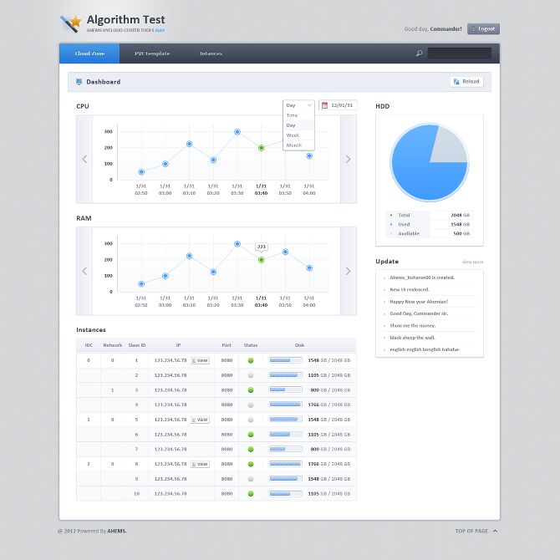Image resolution: width=560 pixels, height=560 pixels.
Task: Go to next CPU chart range
Action: (x=348, y=159)
